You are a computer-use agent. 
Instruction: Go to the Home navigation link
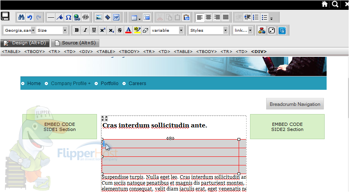click(x=34, y=83)
